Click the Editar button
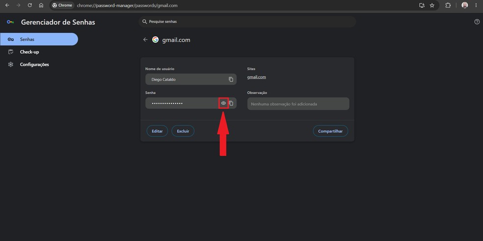This screenshot has width=483, height=241. pos(157,131)
